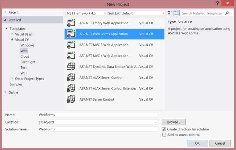Viewport: 236px width, 150px height.
Task: Select the Test category
Action: (x=24, y=67)
